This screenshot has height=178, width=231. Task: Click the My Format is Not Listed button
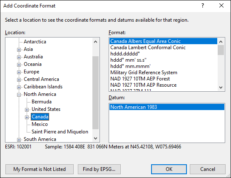pyautogui.click(x=40, y=169)
